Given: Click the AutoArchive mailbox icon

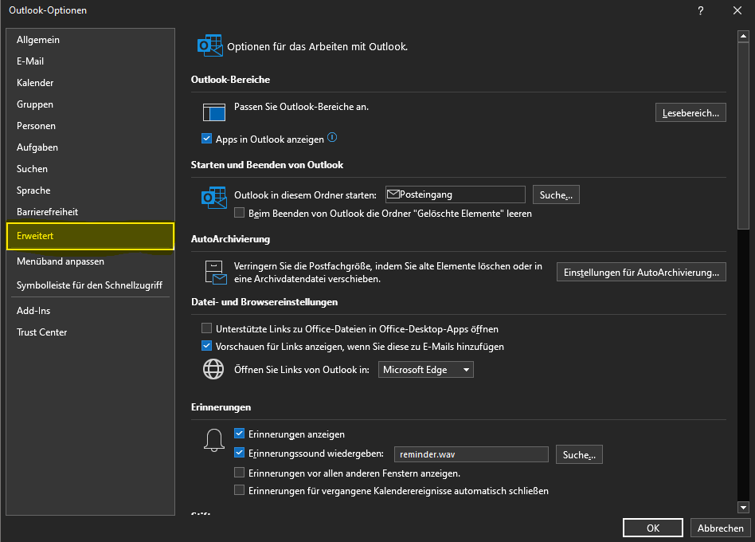Looking at the screenshot, I should (214, 272).
